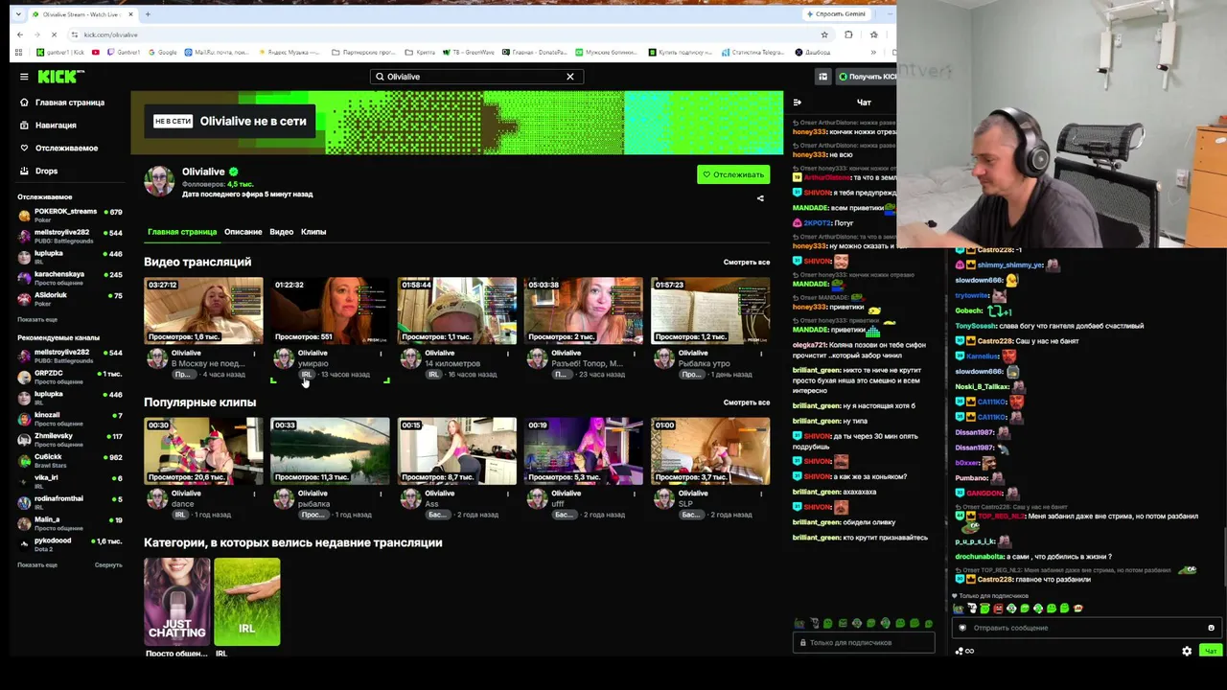Open chat settings gear icon
Screen dimensions: 1227x690
click(1187, 652)
